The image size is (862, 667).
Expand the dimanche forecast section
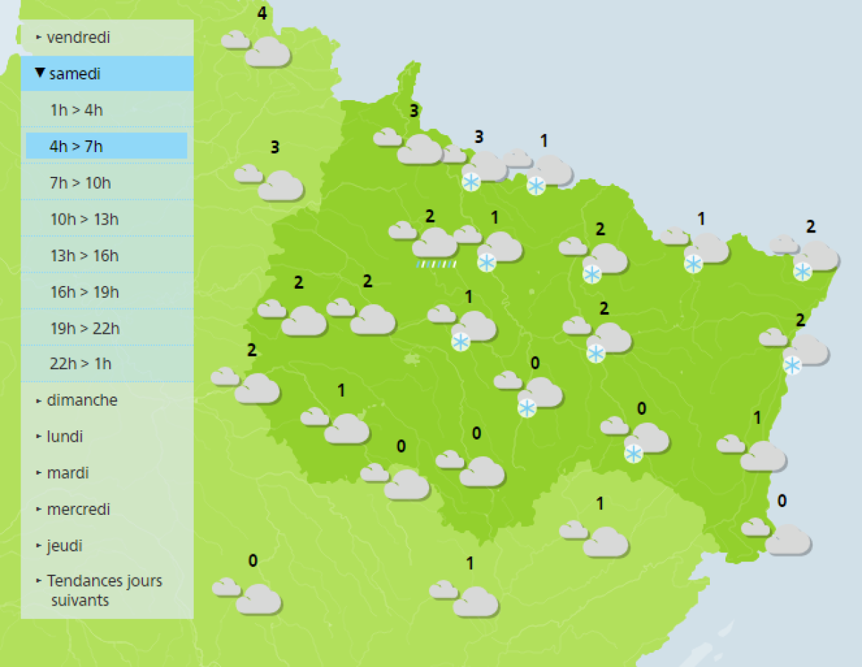(82, 400)
